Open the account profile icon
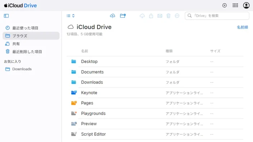This screenshot has height=142, width=253. [246, 5]
